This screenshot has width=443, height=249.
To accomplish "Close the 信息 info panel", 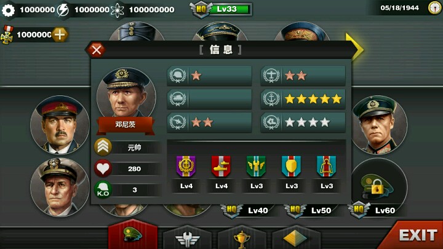I will [x=97, y=50].
